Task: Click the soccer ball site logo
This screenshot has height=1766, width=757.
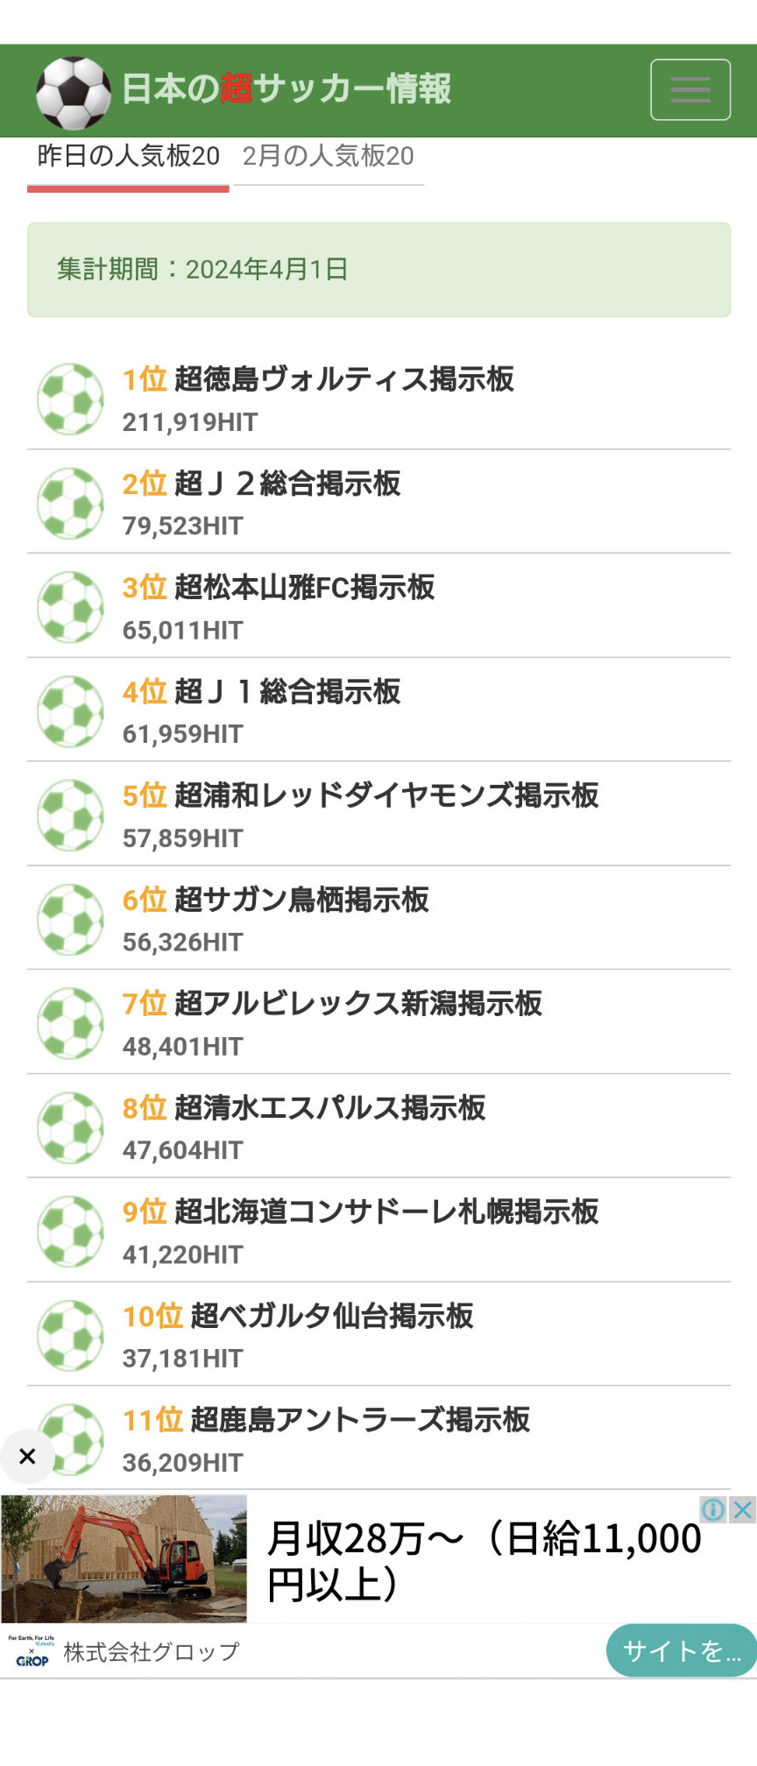Action: (73, 92)
